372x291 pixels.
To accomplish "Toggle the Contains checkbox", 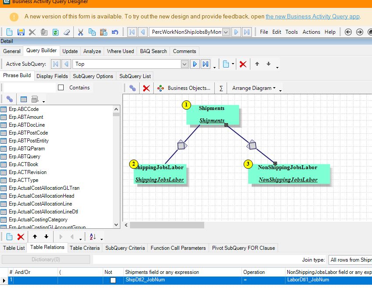I will pyautogui.click(x=61, y=88).
